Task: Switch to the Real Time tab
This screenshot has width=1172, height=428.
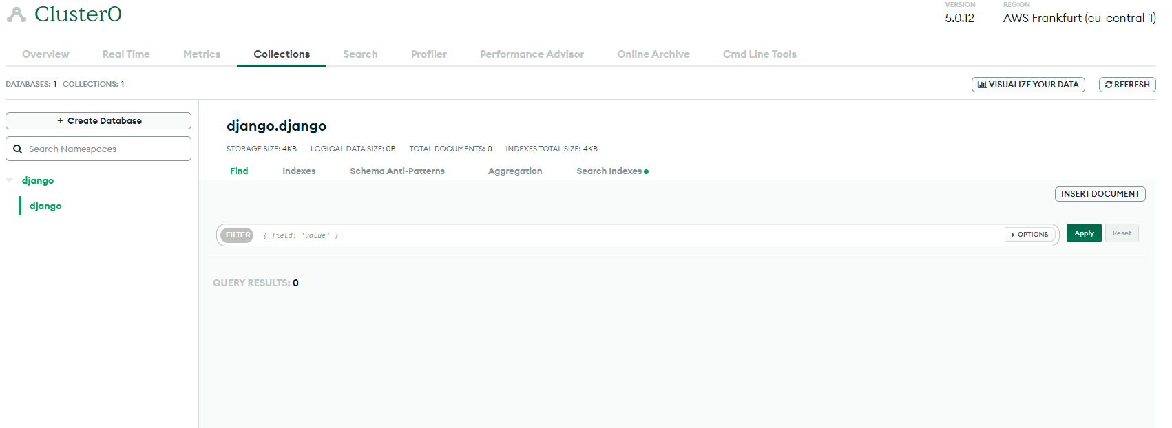Action: click(x=126, y=54)
